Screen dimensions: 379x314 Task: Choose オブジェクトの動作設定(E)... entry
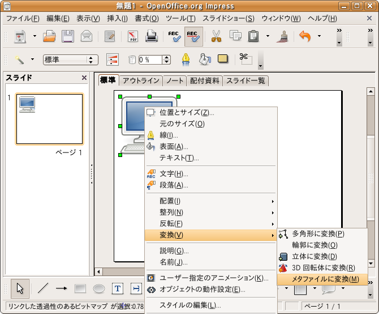click(x=211, y=290)
